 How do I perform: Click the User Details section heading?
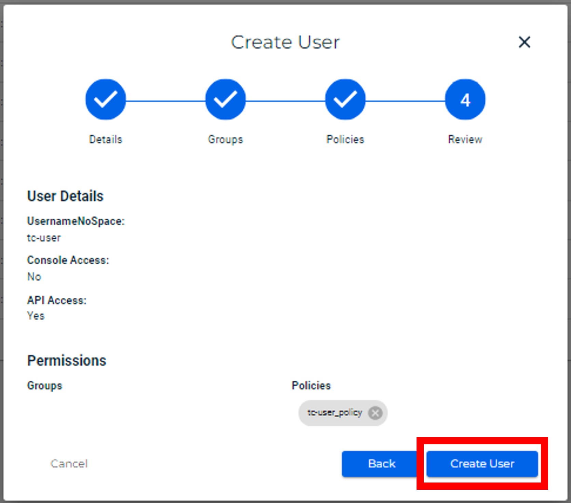coord(65,196)
